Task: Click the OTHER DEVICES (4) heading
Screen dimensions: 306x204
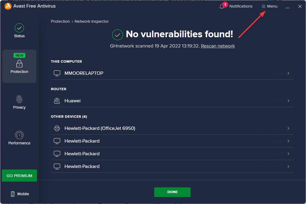Action: [69, 117]
